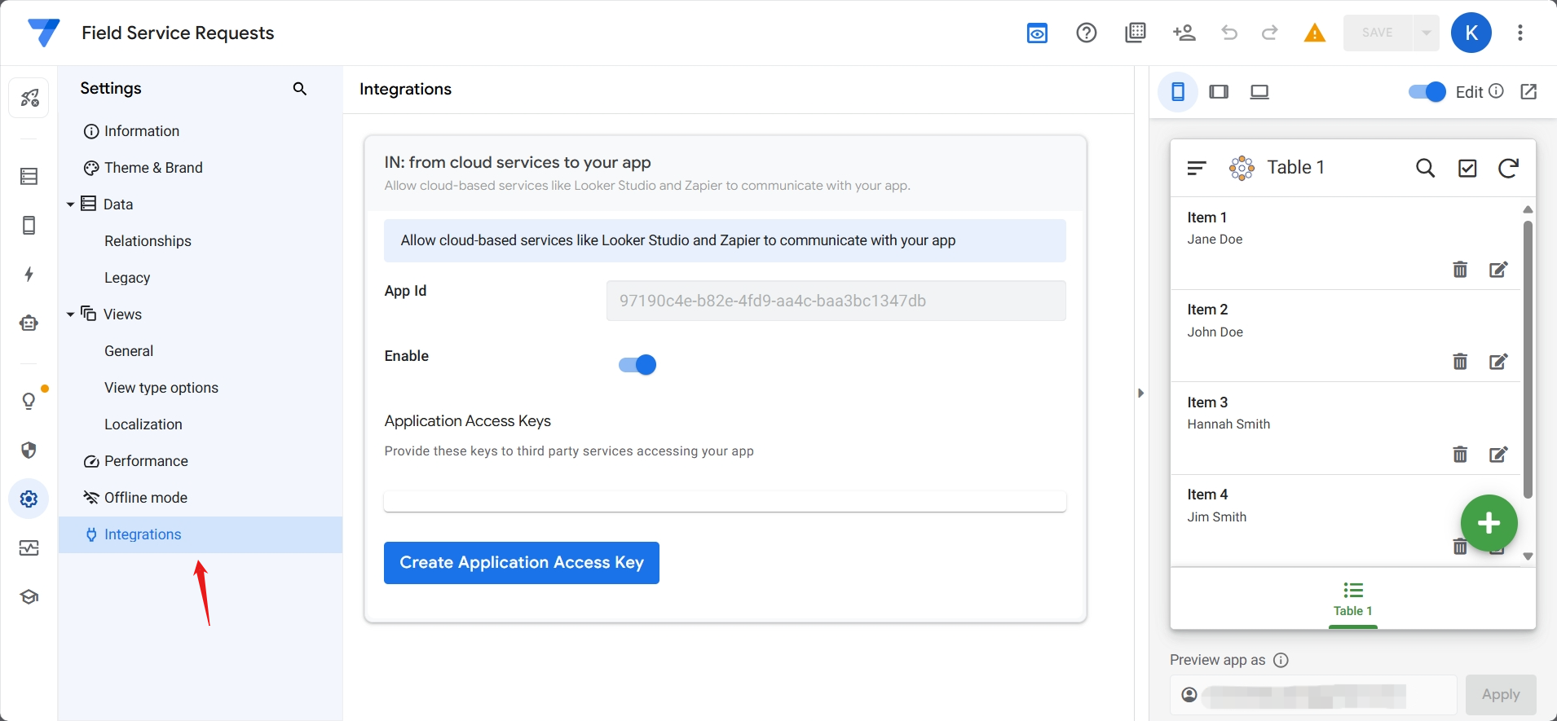Toggle the preview Edit switch

point(1427,91)
